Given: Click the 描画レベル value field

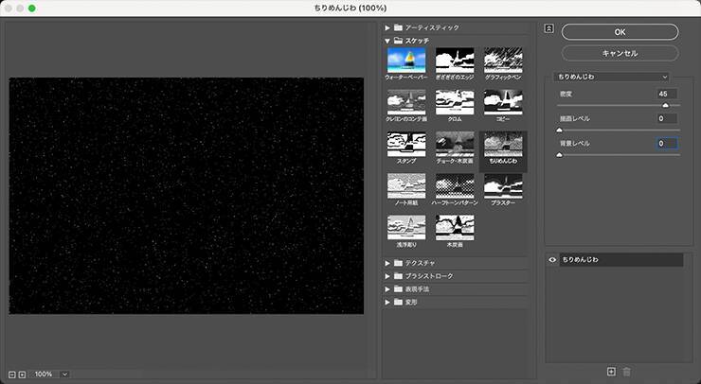Looking at the screenshot, I should pos(667,118).
